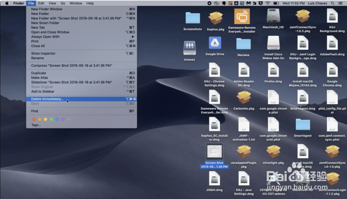Click Malwarebytes M menu bar icon
The width and height of the screenshot is (347, 199).
pyautogui.click(x=248, y=3)
